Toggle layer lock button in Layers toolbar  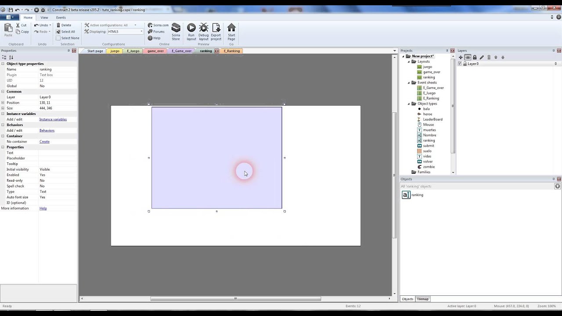pyautogui.click(x=475, y=57)
